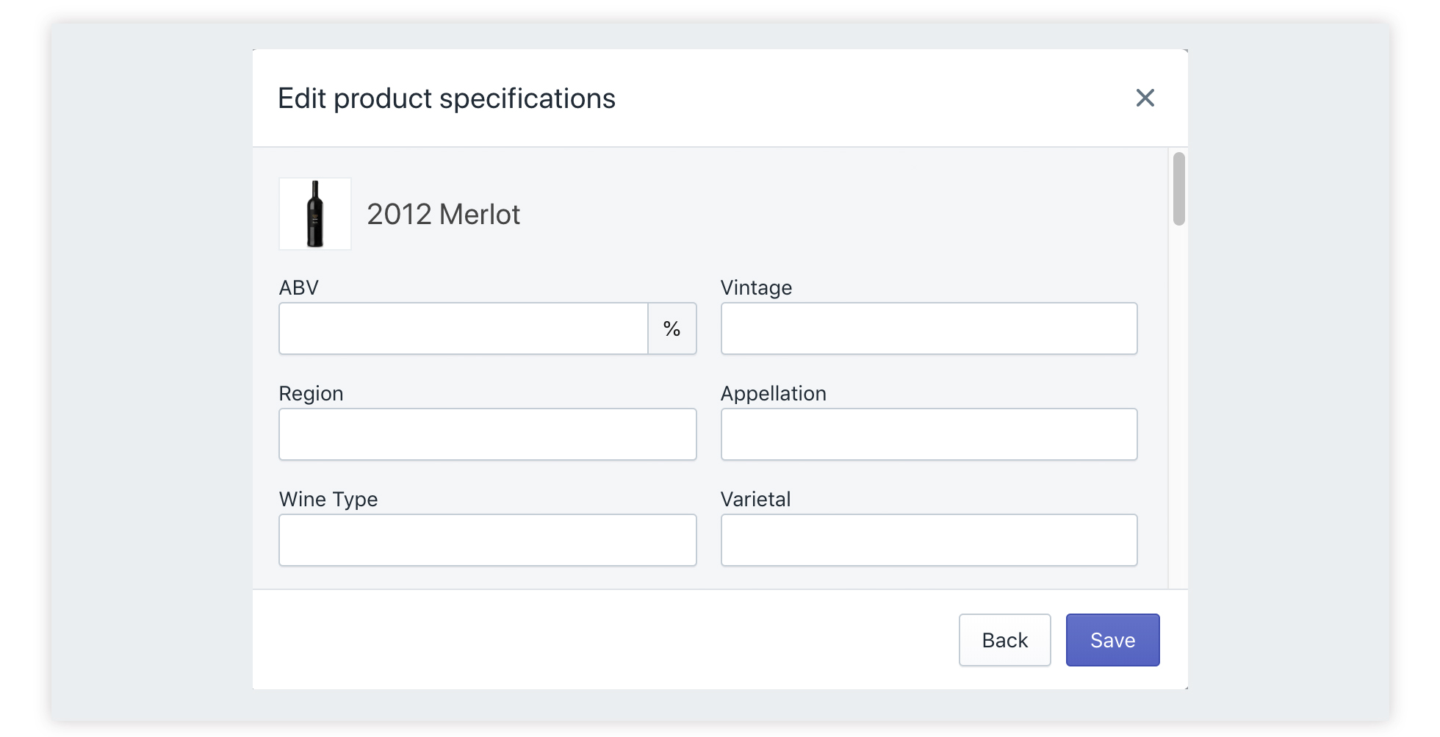1440x737 pixels.
Task: Click the ABV field label
Action: [x=299, y=287]
